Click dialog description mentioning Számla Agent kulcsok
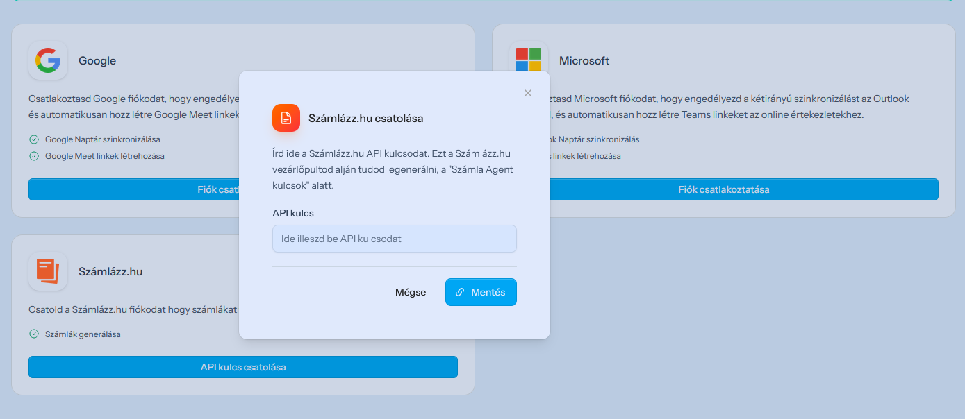This screenshot has height=419, width=965. [393, 169]
